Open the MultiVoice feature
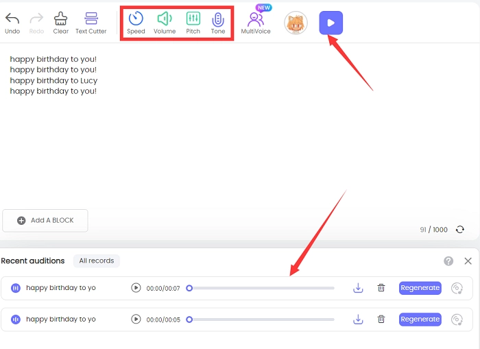The width and height of the screenshot is (480, 349). point(256,20)
